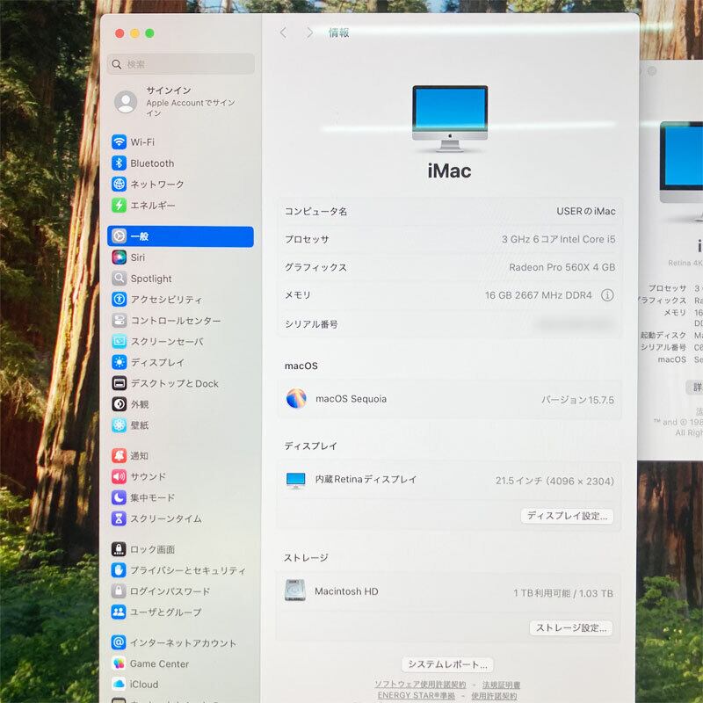Click the 内蔵Retinaディスプレイ monitor icon
Image resolution: width=703 pixels, height=703 pixels.
pyautogui.click(x=295, y=480)
